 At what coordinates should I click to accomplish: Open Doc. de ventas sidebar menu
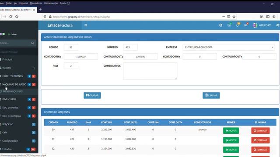tap(18, 108)
